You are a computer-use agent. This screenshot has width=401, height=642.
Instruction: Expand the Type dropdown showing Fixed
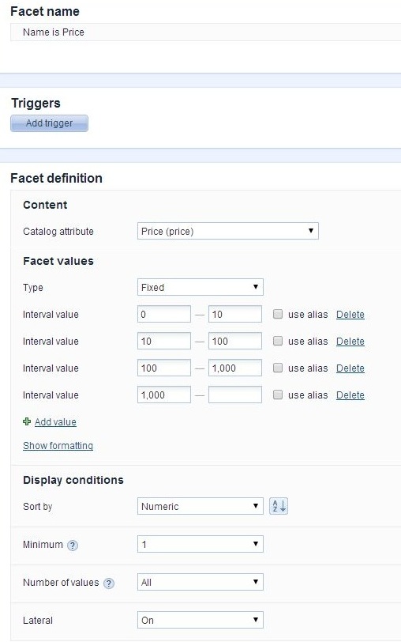point(200,287)
